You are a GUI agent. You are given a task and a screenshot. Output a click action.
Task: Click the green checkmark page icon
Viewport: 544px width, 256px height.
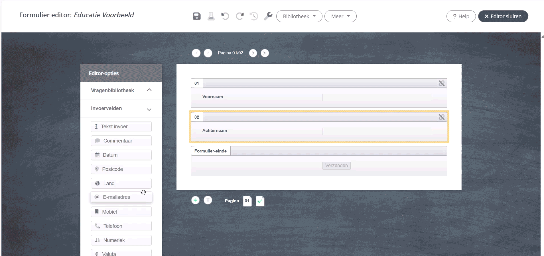(x=260, y=201)
